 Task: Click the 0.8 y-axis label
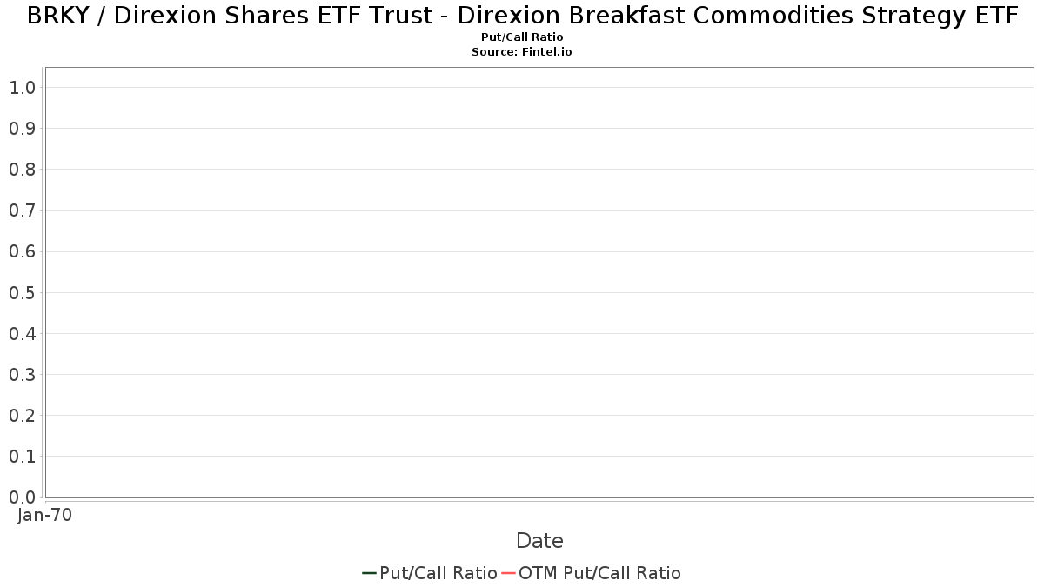(23, 170)
